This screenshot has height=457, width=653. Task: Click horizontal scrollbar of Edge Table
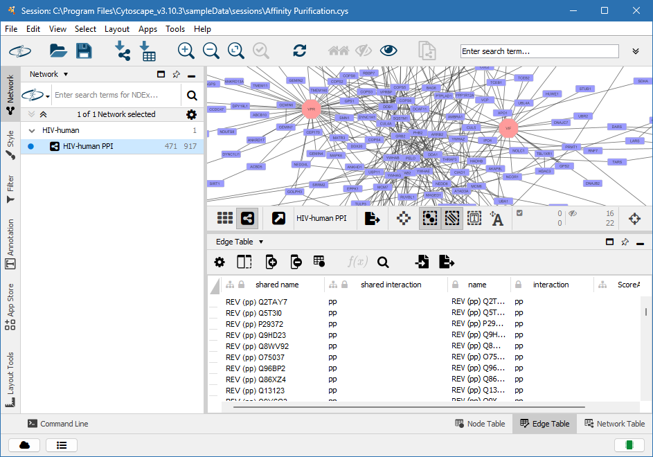click(409, 407)
